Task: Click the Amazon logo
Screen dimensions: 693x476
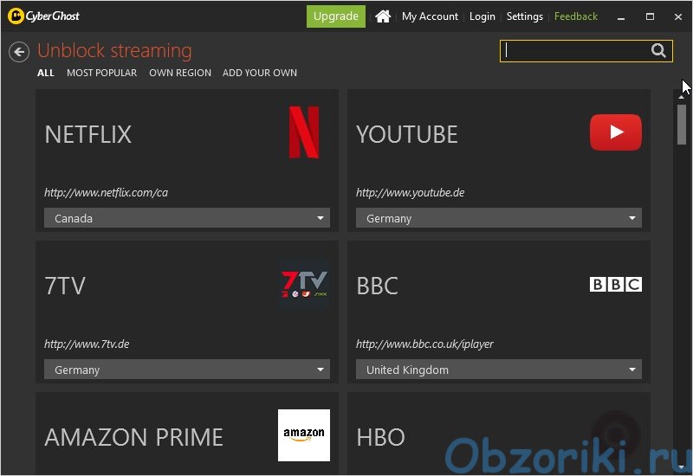Action: (x=304, y=435)
